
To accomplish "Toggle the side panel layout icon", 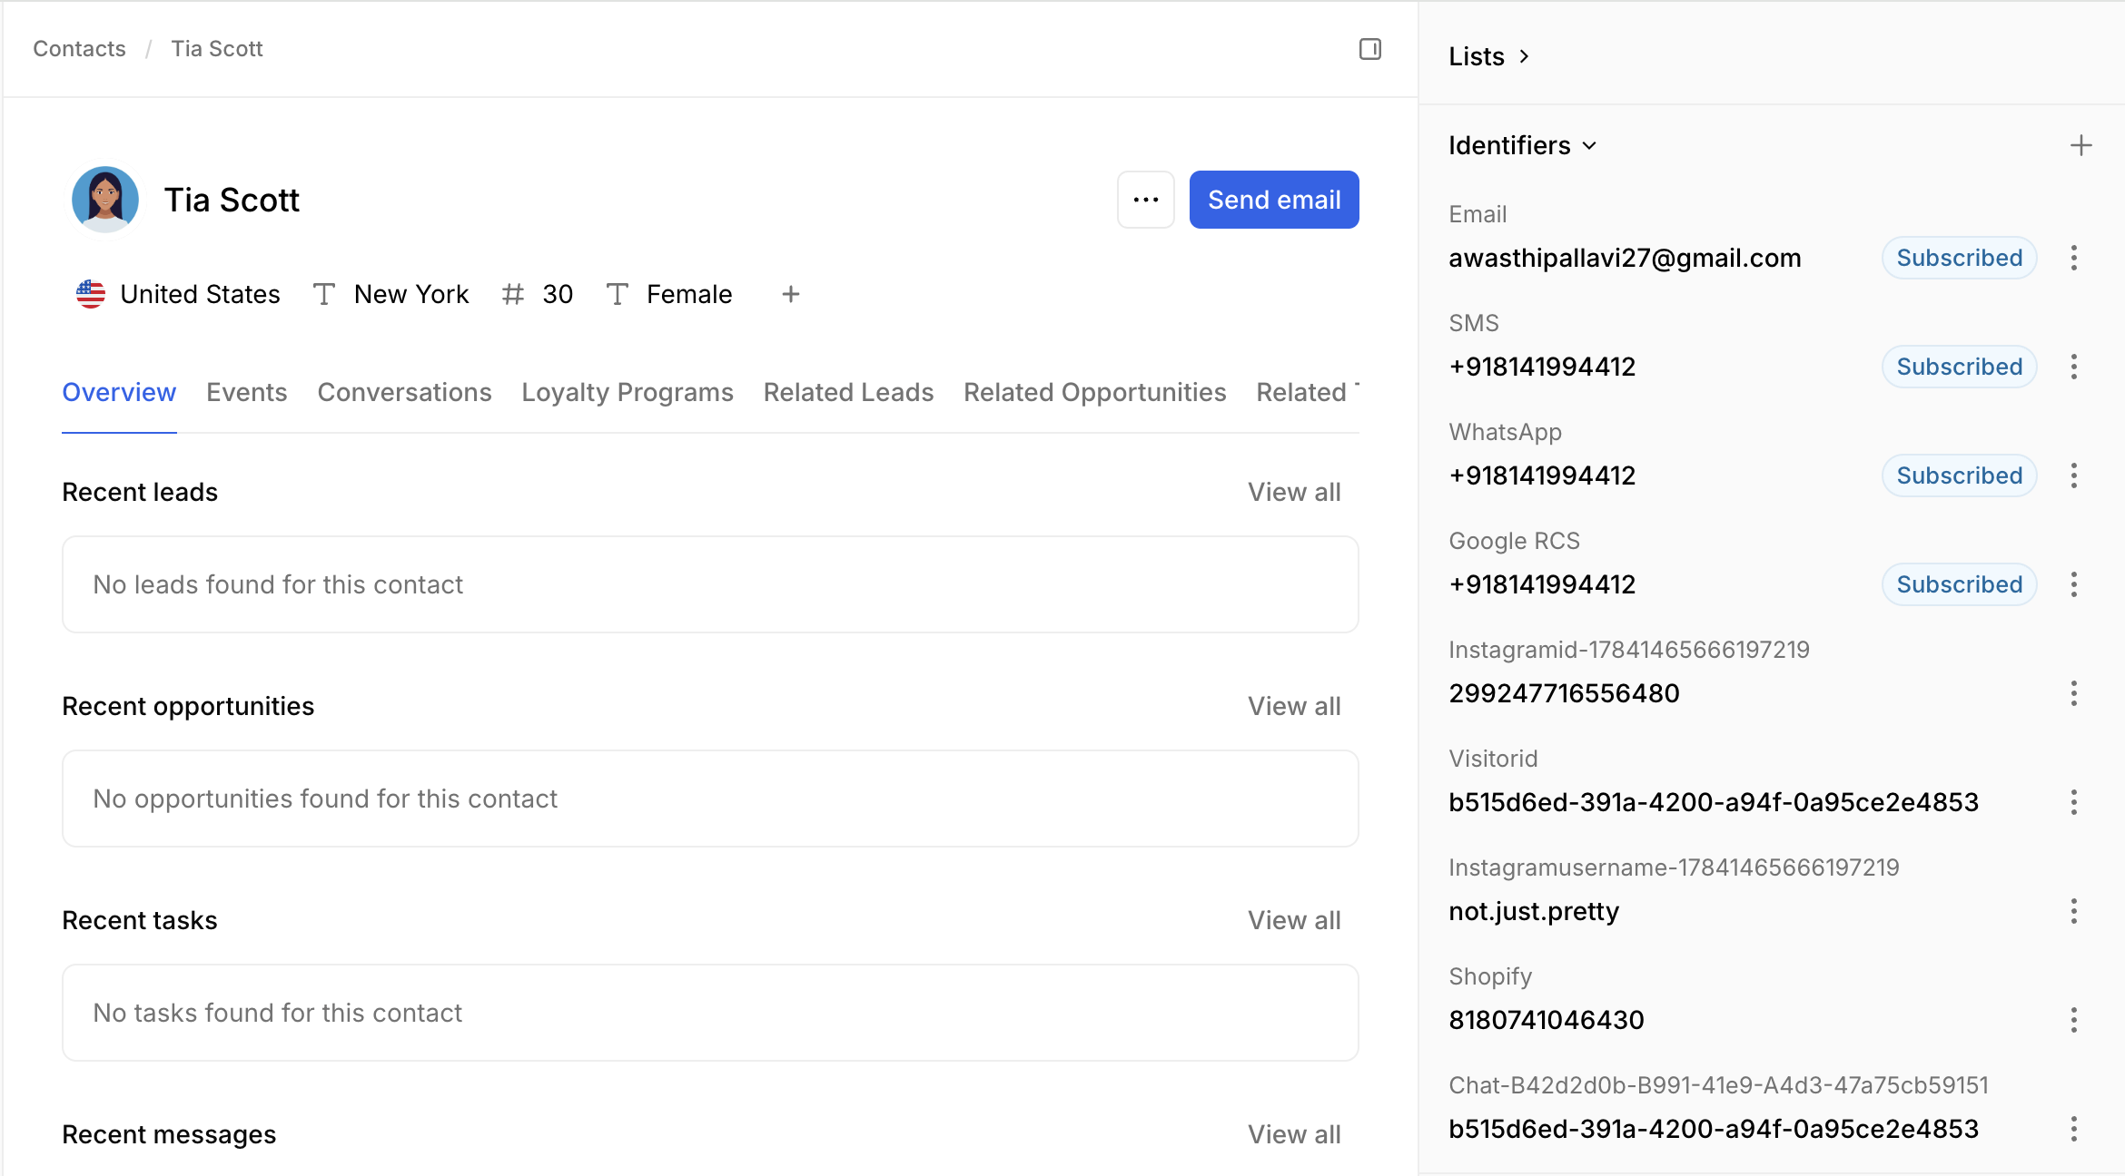I will point(1369,49).
